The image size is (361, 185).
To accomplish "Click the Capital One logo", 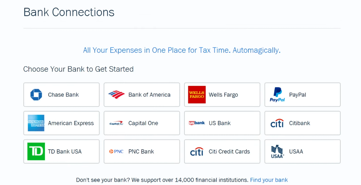I will pyautogui.click(x=116, y=123).
